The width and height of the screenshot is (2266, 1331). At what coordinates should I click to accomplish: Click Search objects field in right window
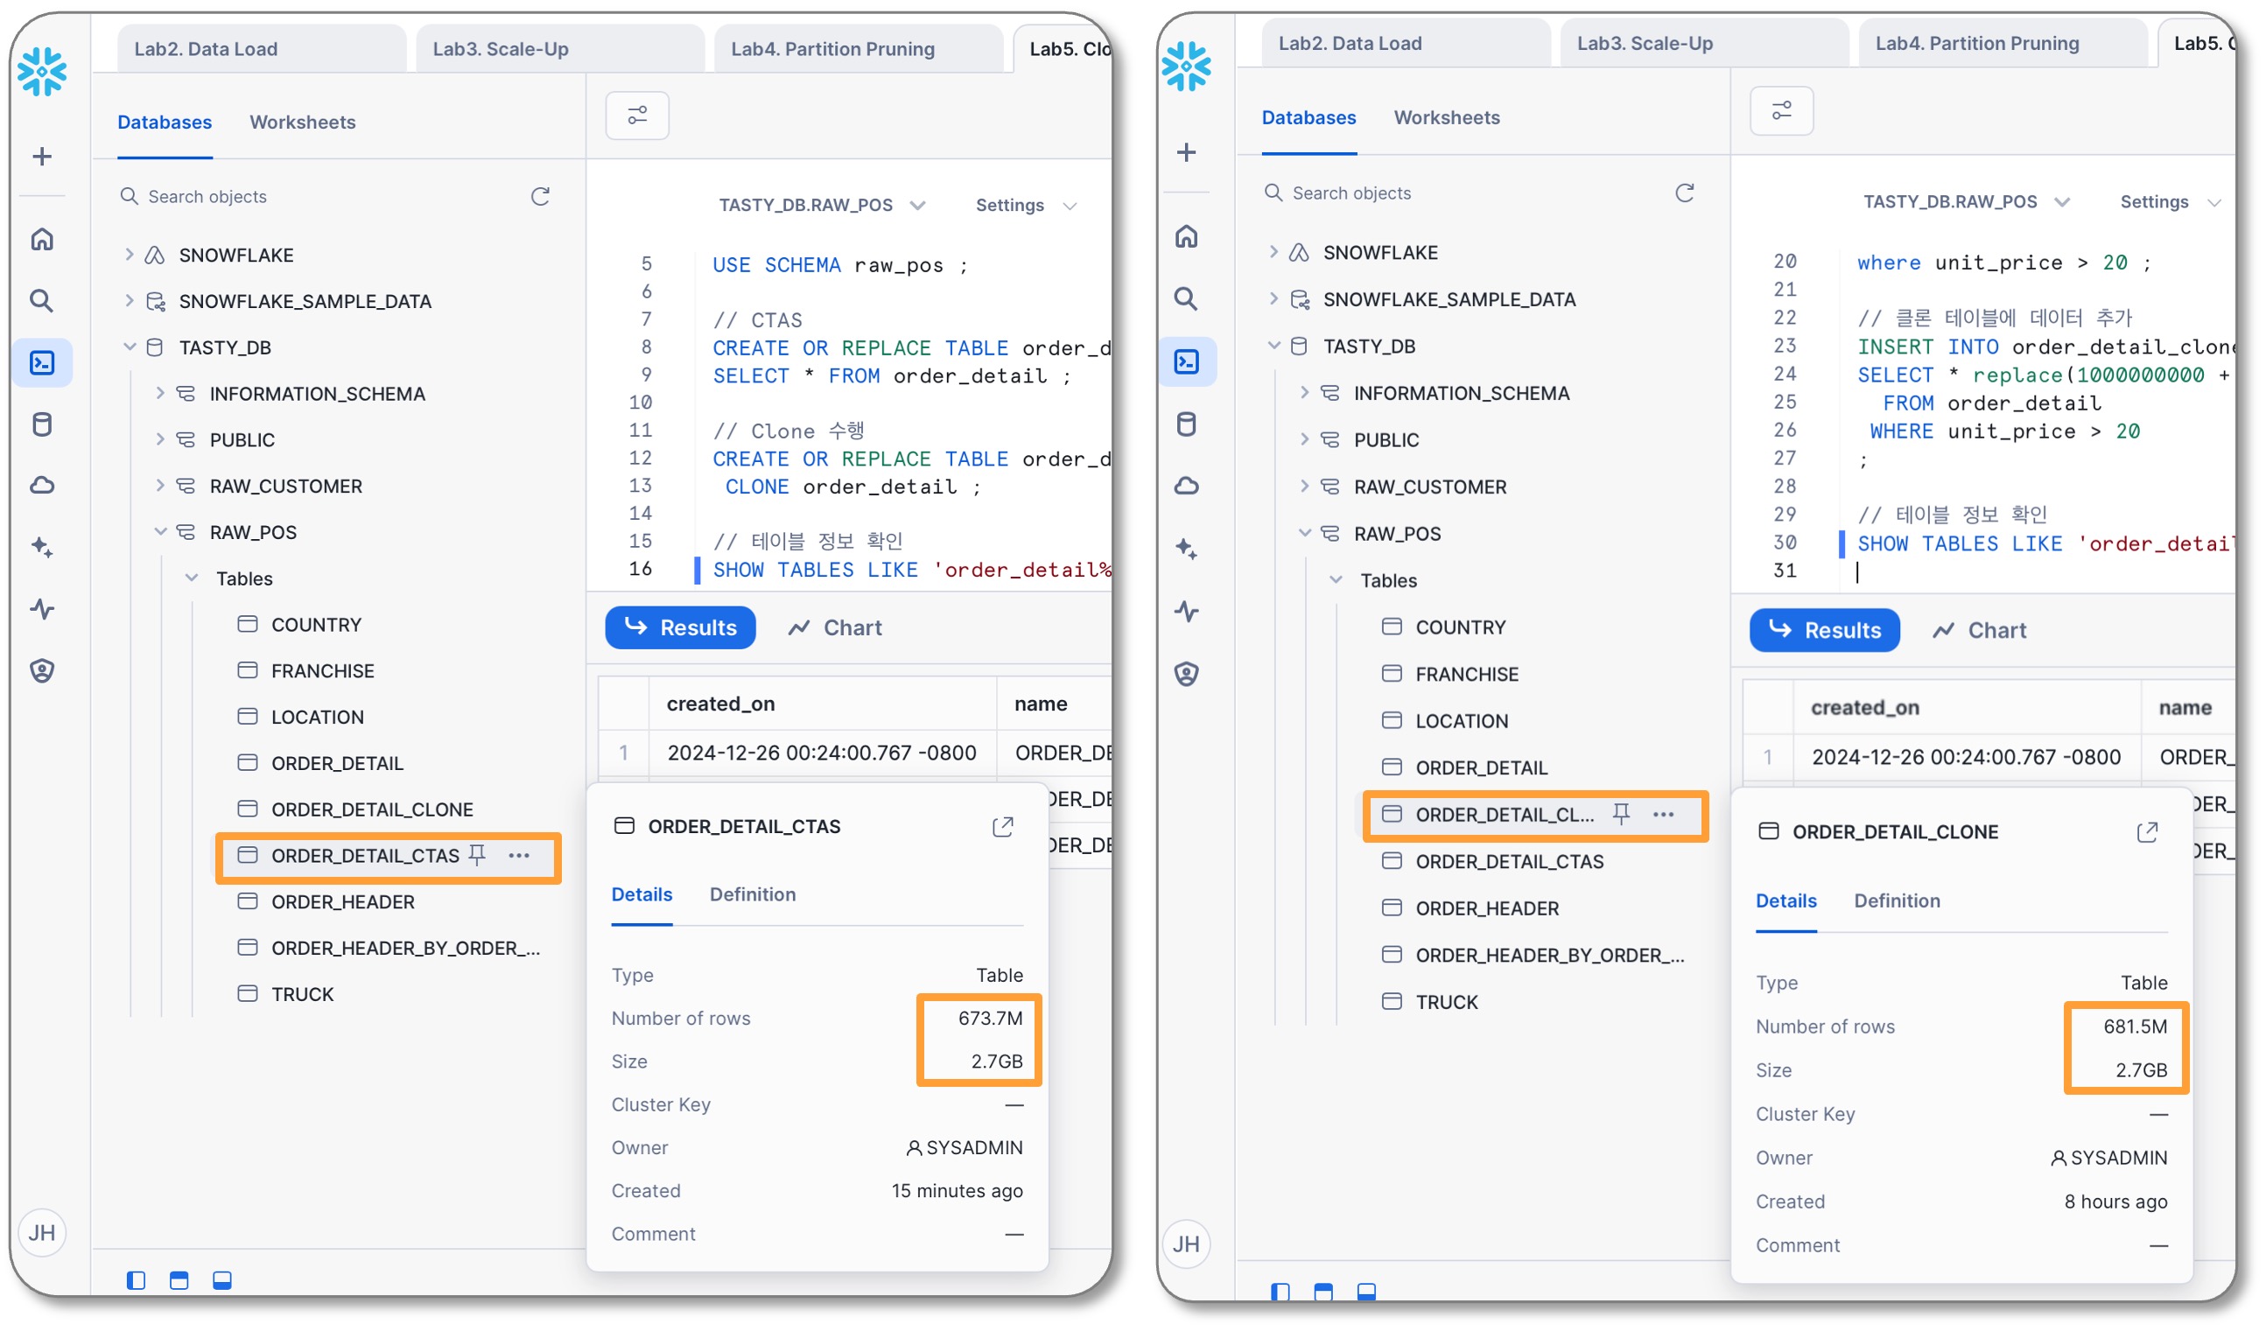[x=1464, y=193]
